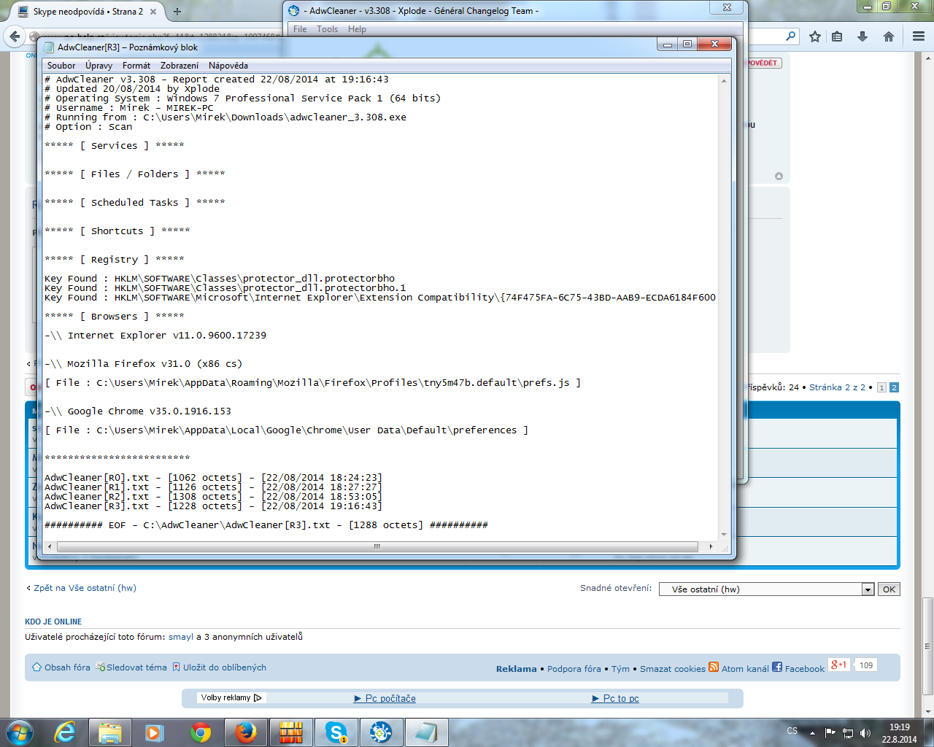Click the Atom kanál feed icon
Image resolution: width=934 pixels, height=747 pixels.
coord(714,667)
